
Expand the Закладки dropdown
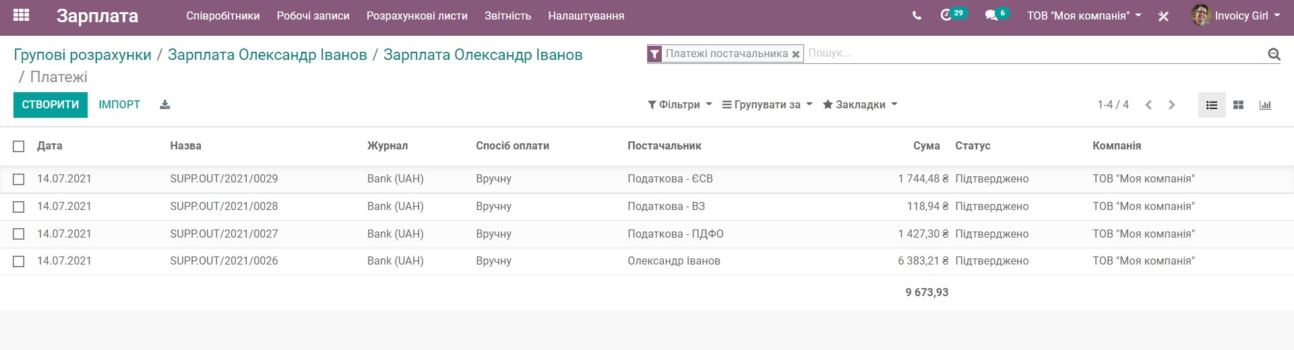click(860, 104)
